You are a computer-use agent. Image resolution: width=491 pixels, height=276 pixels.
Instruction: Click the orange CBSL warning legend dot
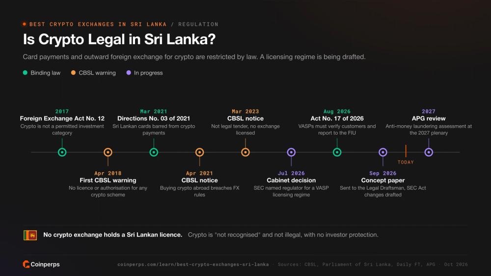pyautogui.click(x=73, y=73)
